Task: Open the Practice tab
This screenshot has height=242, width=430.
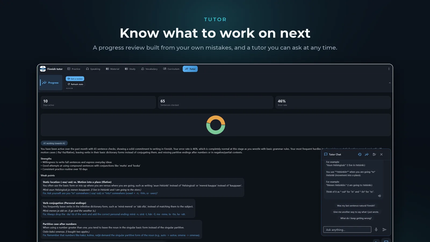Action: click(74, 69)
